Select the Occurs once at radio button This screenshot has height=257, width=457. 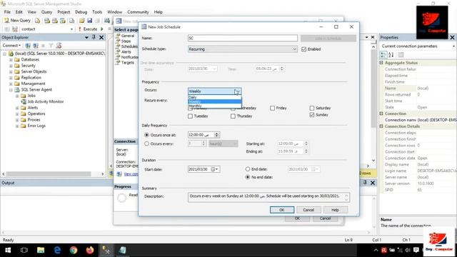(146, 135)
